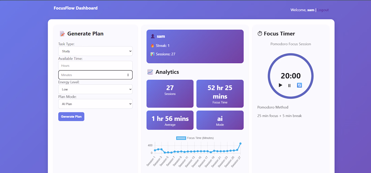Click the bar chart icon beside Sessions: 27
371x173 pixels.
click(152, 54)
